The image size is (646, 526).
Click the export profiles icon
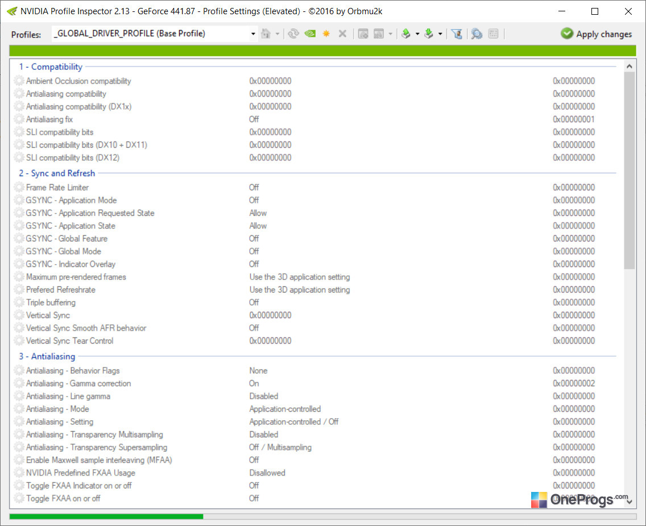coord(406,34)
